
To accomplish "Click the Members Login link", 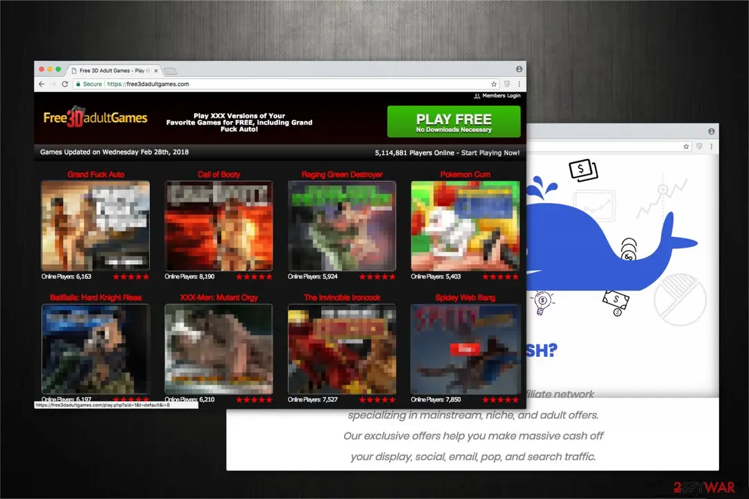I will tap(497, 96).
